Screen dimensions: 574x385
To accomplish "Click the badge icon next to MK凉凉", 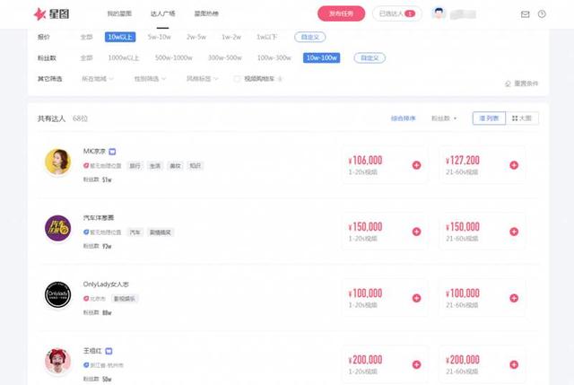I will click(x=112, y=152).
